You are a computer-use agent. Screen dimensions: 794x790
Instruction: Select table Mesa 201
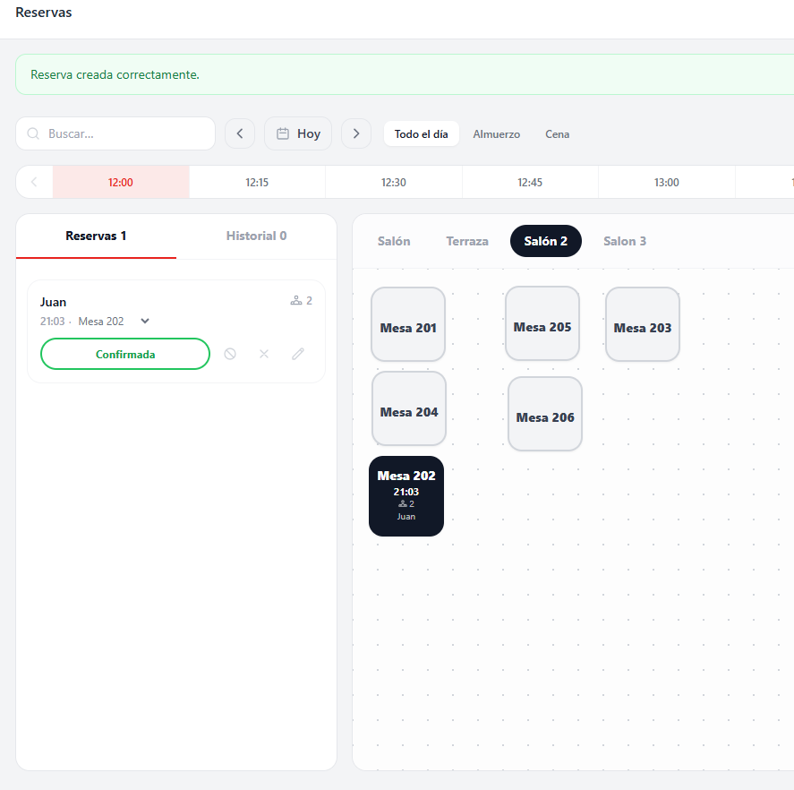[x=408, y=324]
